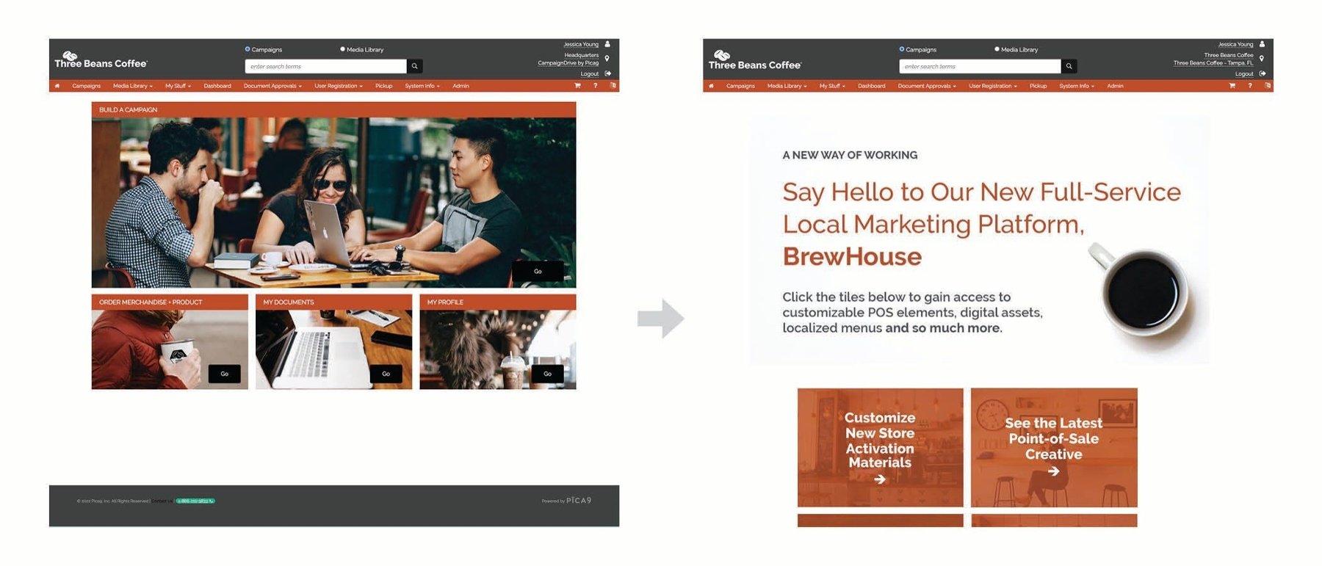Click the search magnifier button in left screenshot
The height and width of the screenshot is (566, 1322).
414,66
